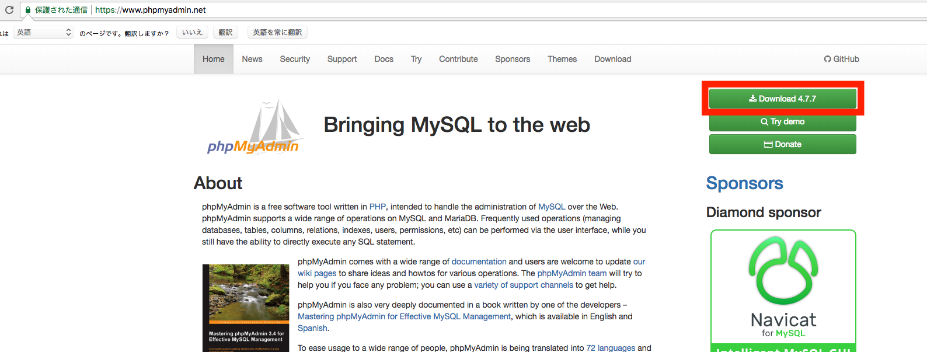
Task: Open the GitHub link in navbar
Action: pyautogui.click(x=841, y=59)
